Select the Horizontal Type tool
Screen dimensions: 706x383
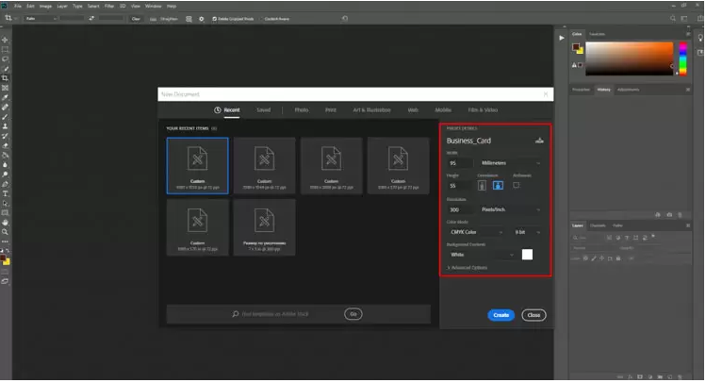5,193
